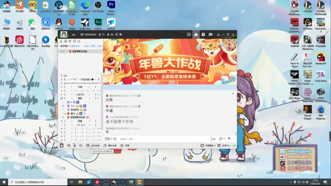This screenshot has width=331, height=186.
Task: Click the notice board icon in YY sidebar
Action: pos(74,41)
